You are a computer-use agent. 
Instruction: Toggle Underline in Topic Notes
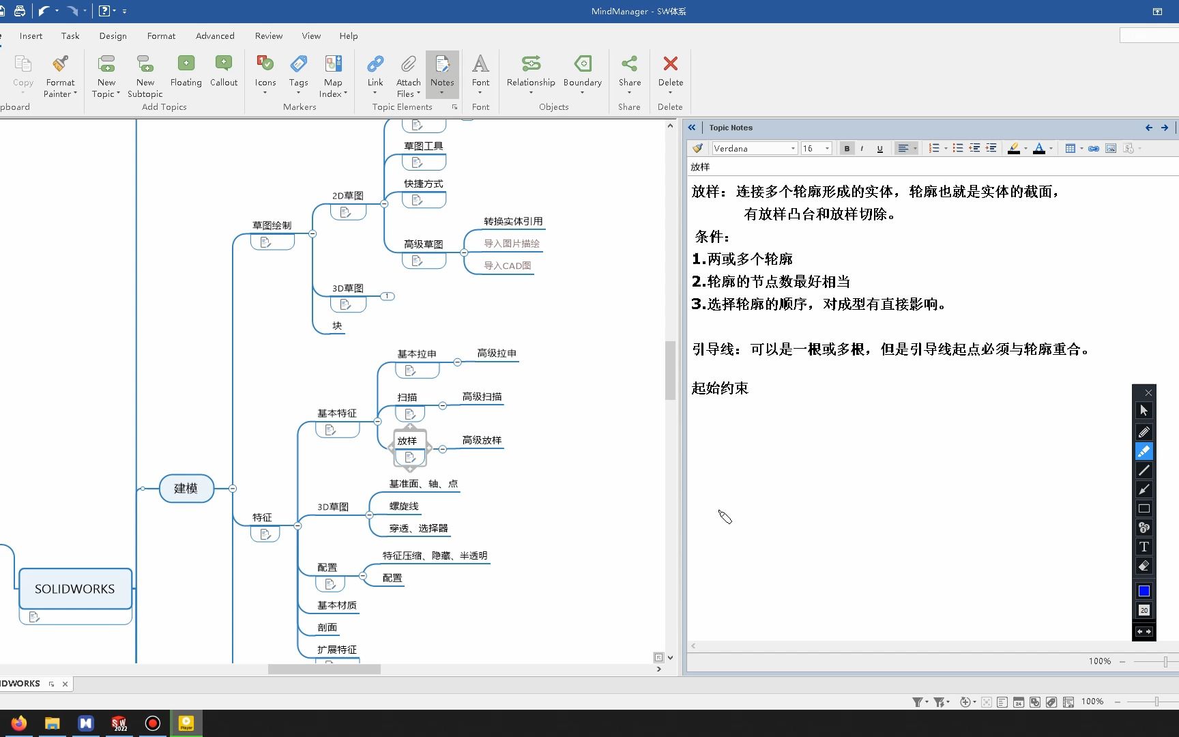pos(879,148)
